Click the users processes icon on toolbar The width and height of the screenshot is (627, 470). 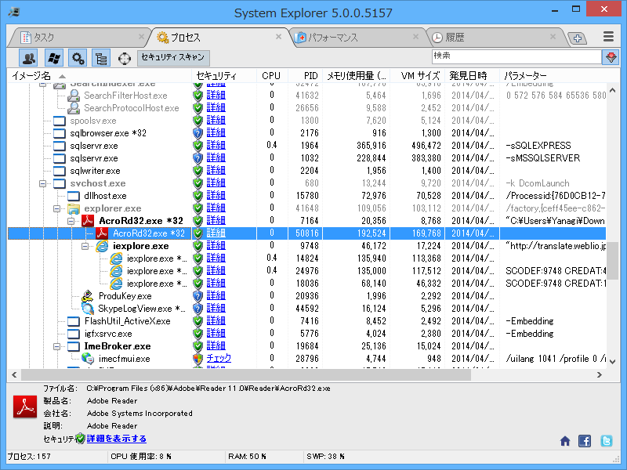30,57
